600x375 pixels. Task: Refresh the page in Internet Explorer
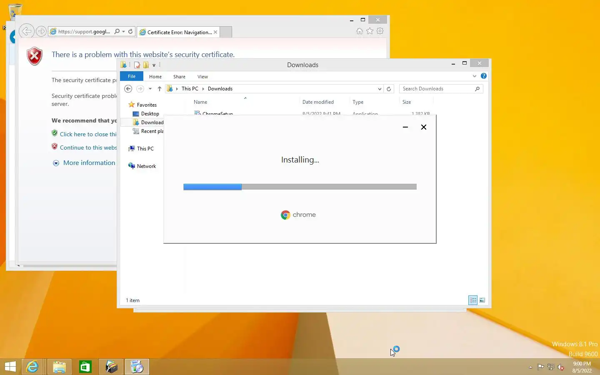130,31
